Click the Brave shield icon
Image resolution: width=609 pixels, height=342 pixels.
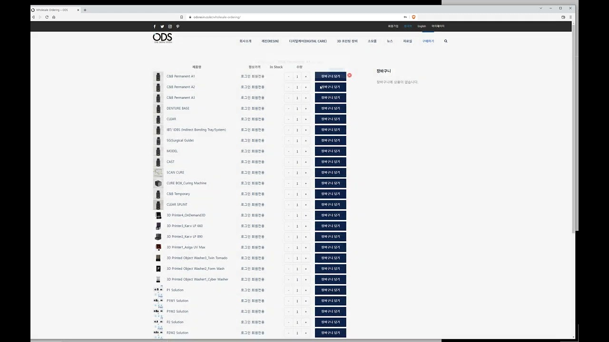coord(413,17)
